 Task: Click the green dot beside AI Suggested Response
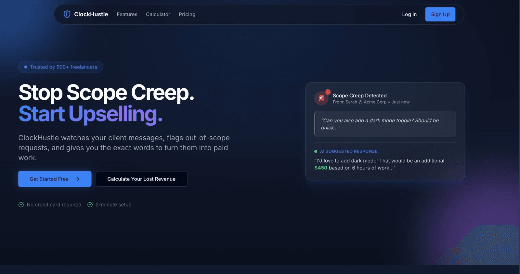point(316,151)
